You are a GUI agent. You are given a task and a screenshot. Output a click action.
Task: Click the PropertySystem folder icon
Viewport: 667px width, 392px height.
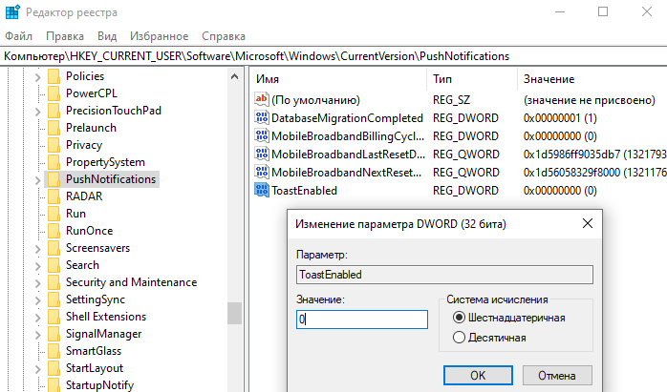pyautogui.click(x=54, y=162)
